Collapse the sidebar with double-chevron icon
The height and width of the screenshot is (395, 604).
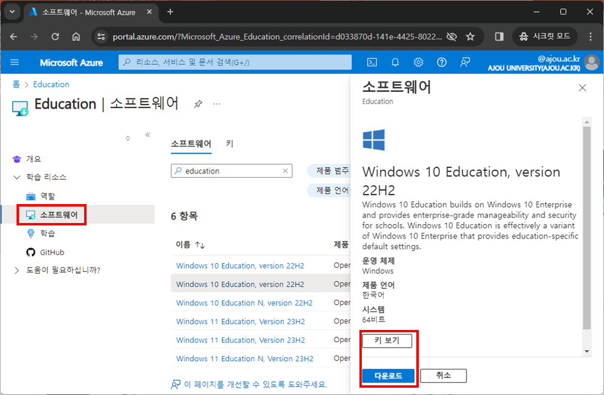pyautogui.click(x=148, y=135)
